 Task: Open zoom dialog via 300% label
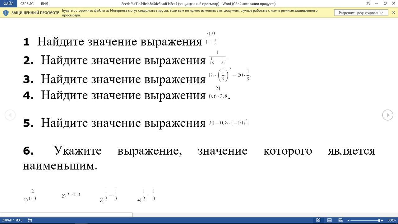click(x=391, y=220)
